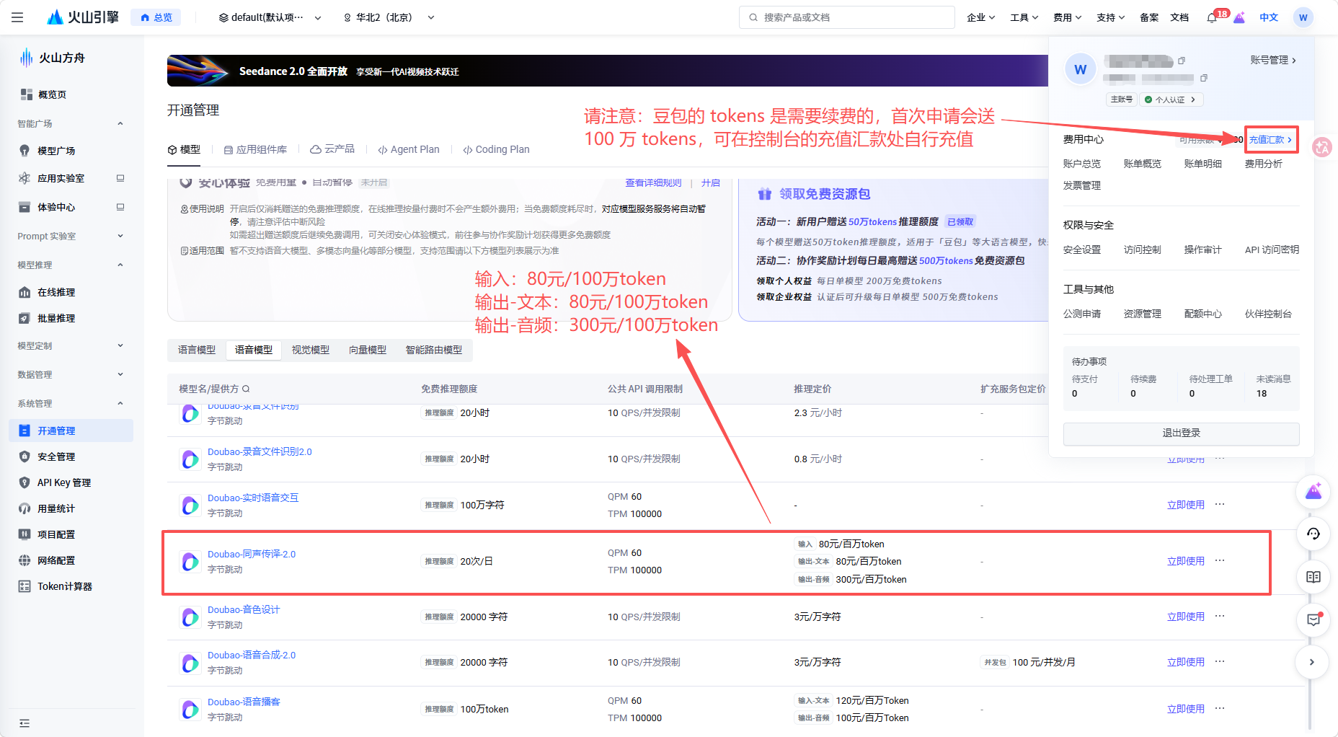Switch to the Coding Plan tab
This screenshot has width=1338, height=737.
click(x=496, y=149)
